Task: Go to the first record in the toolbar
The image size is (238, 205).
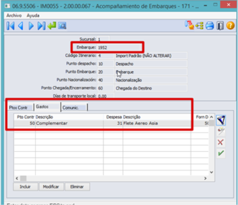Action: point(11,26)
